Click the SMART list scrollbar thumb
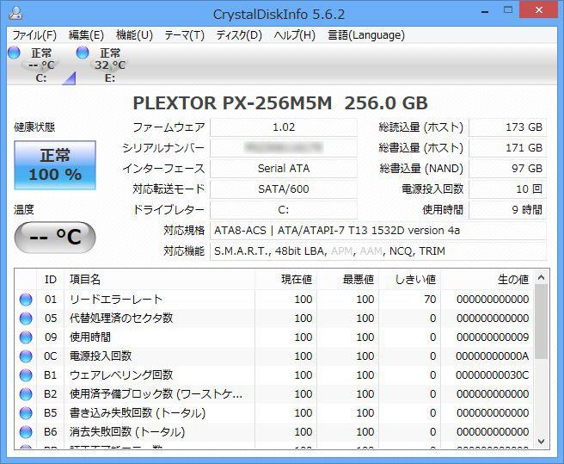 coord(541,322)
